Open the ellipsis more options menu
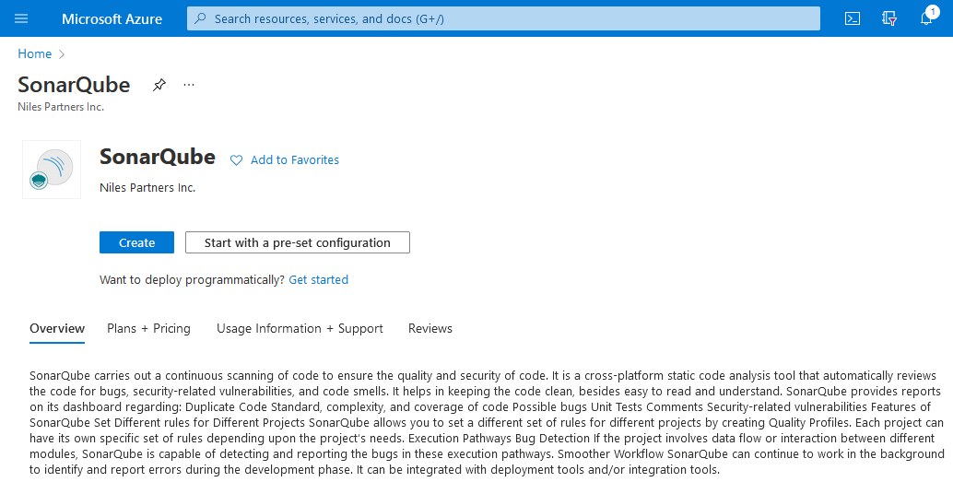The width and height of the screenshot is (953, 482). click(189, 85)
